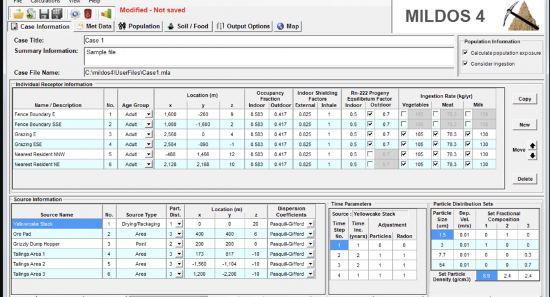550x297 pixels.
Task: Toggle Consider Ingestion checkbox
Action: click(465, 63)
